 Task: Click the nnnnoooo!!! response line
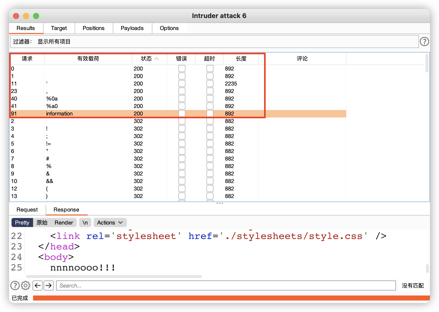(83, 267)
